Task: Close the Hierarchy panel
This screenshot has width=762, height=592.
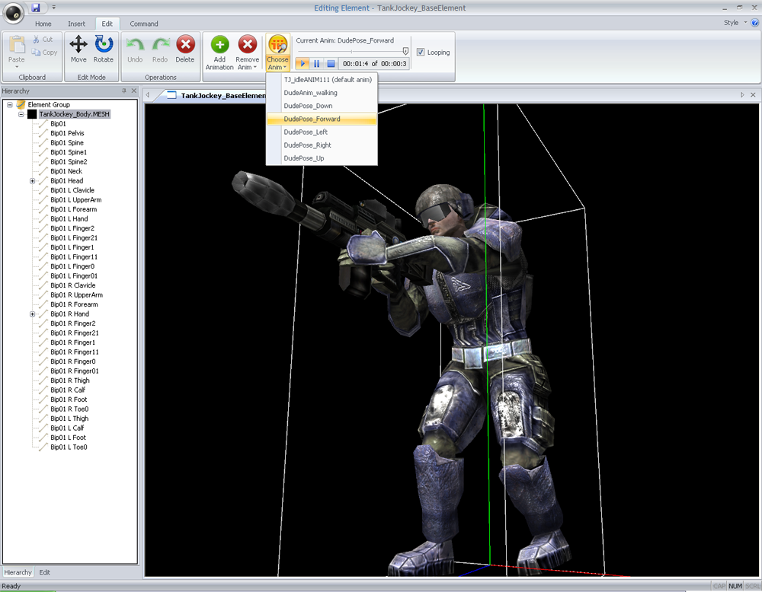Action: (x=133, y=91)
